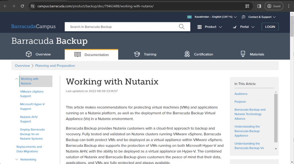Viewport: 294px width, 164px height.
Task: Go back to the previous page
Action: [5, 6]
